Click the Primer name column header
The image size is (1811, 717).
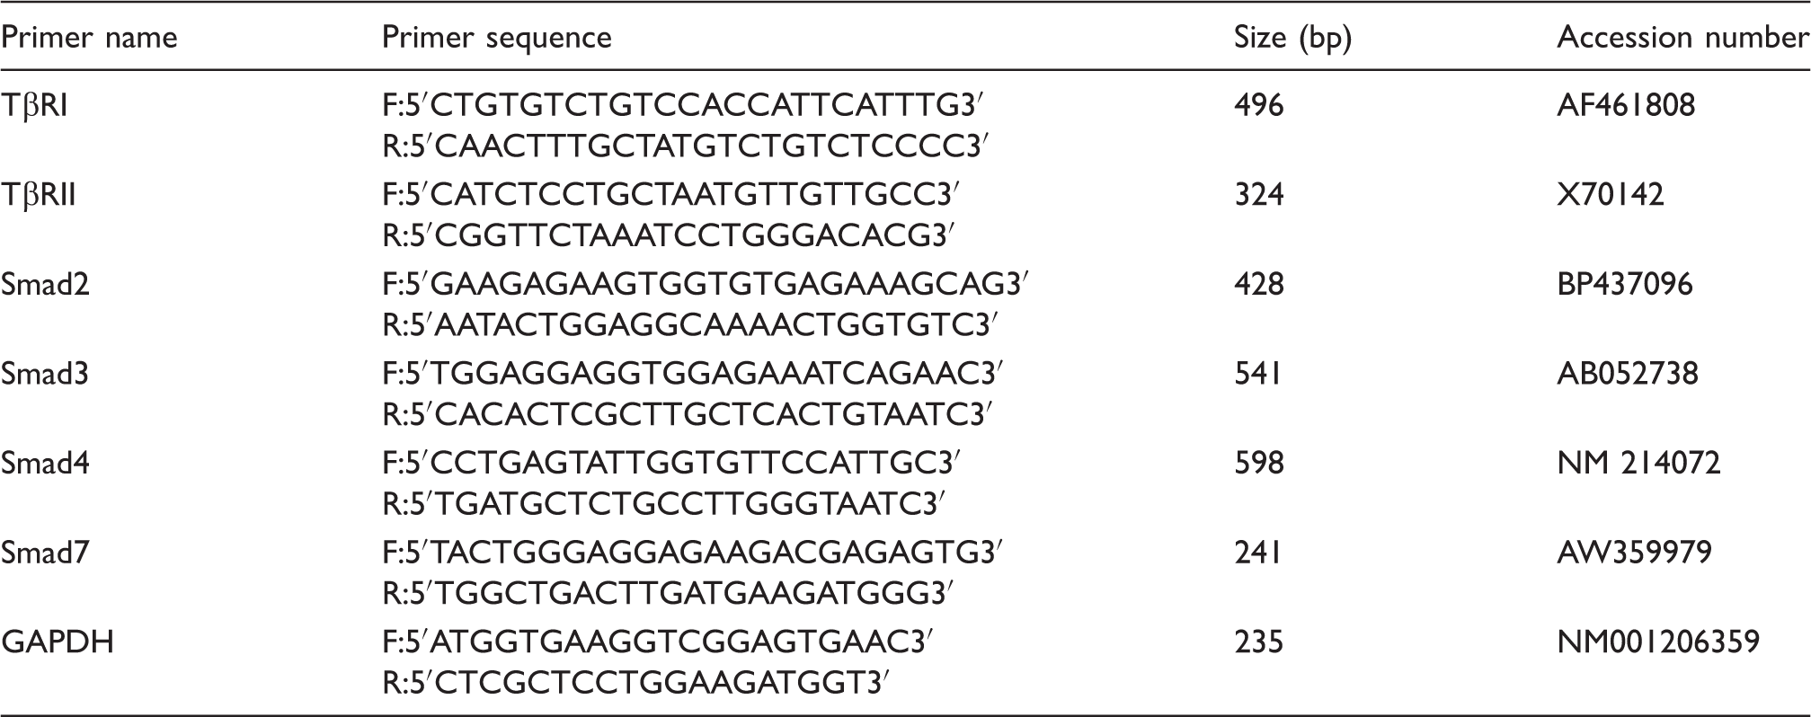tap(89, 38)
